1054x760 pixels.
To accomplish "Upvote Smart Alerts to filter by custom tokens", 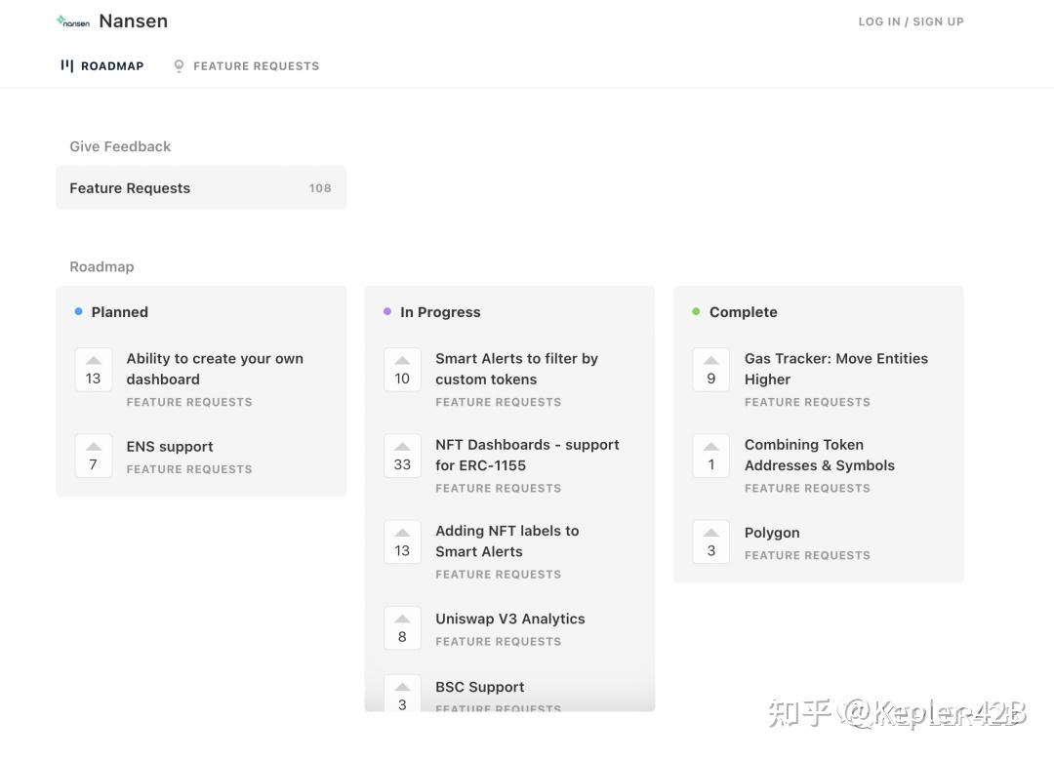I will pyautogui.click(x=402, y=370).
